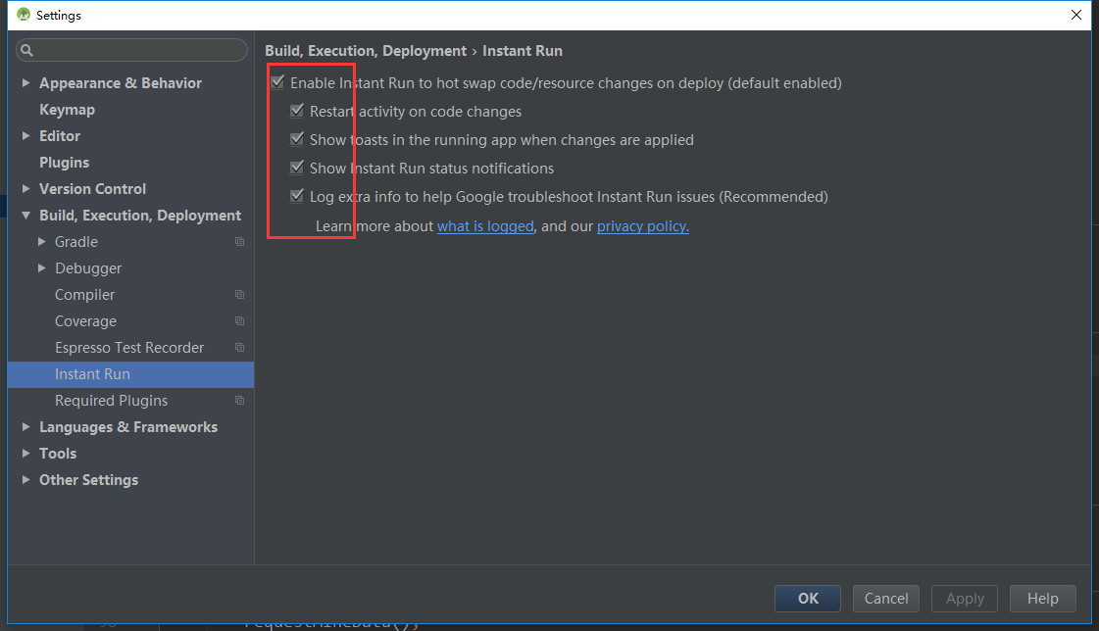Screen dimensions: 1099x631
Task: Click the project-level icon beside Coverage
Action: tap(240, 321)
